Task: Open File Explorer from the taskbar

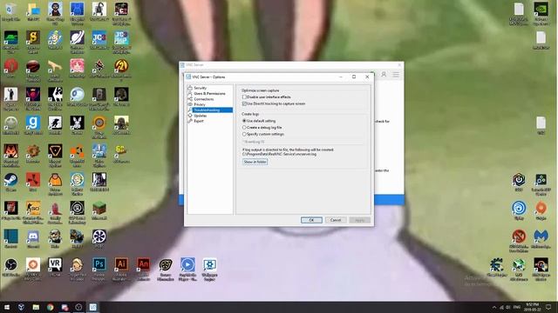Action: tap(36, 307)
